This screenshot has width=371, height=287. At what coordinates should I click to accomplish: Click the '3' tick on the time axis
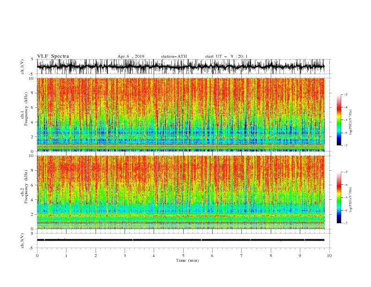tap(125, 256)
